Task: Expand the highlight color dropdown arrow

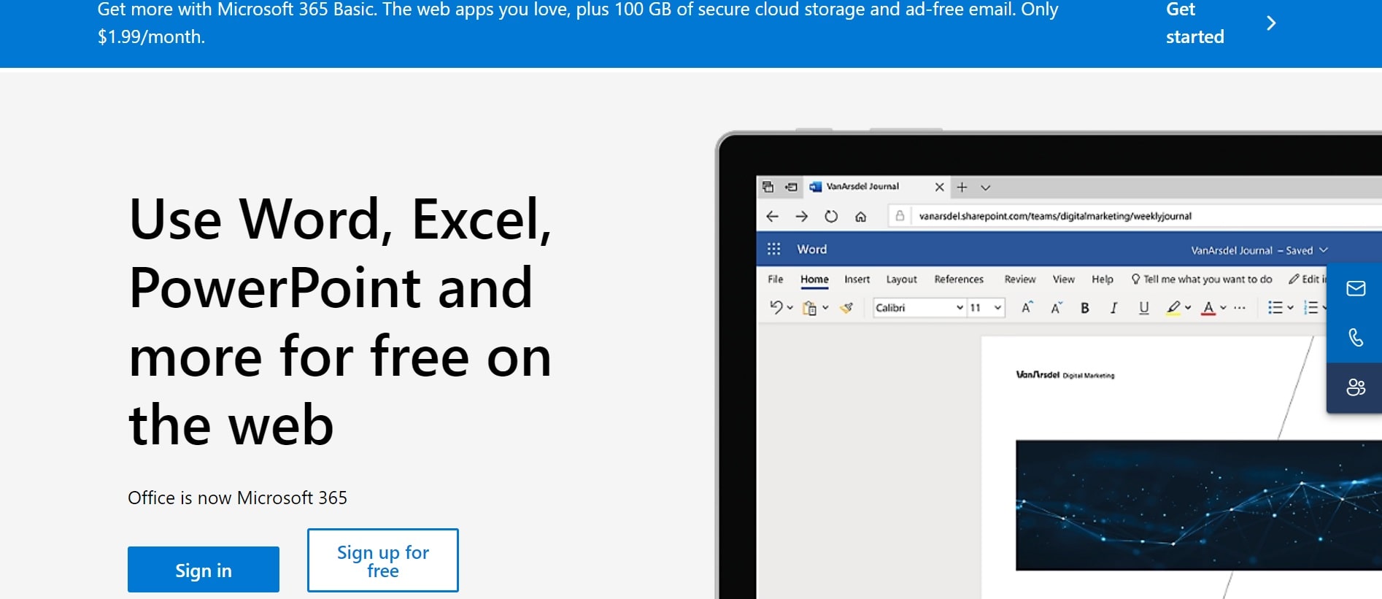Action: point(1188,308)
